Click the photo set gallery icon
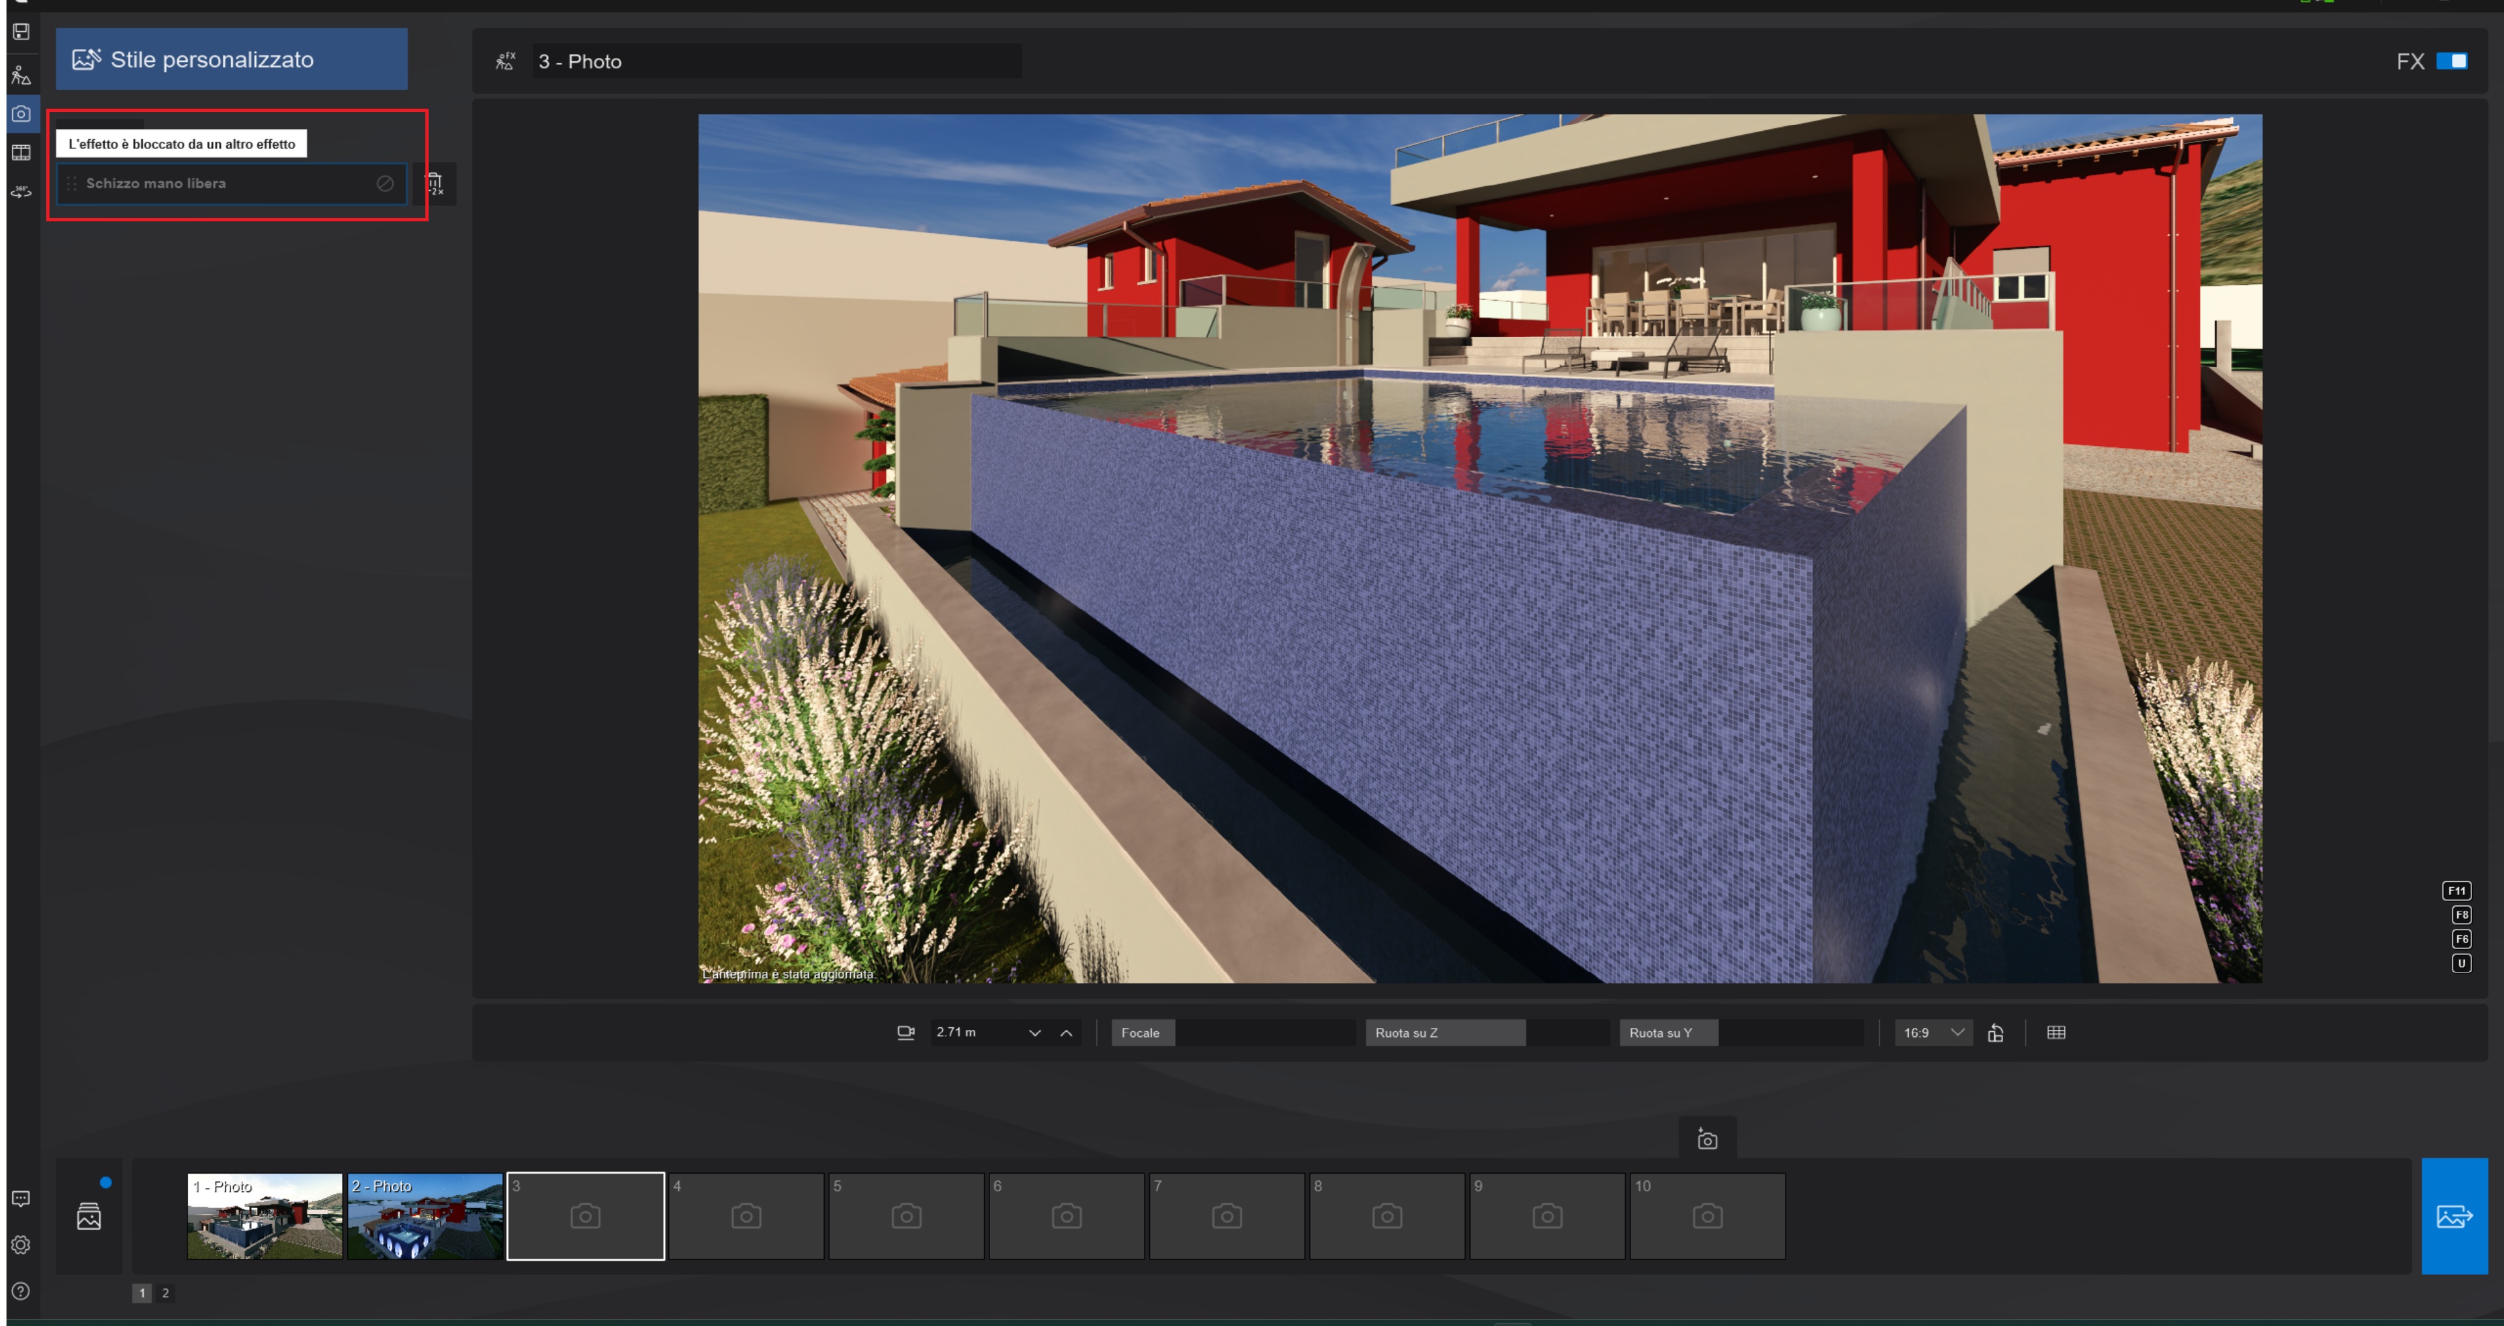The image size is (2504, 1326). pyautogui.click(x=89, y=1216)
